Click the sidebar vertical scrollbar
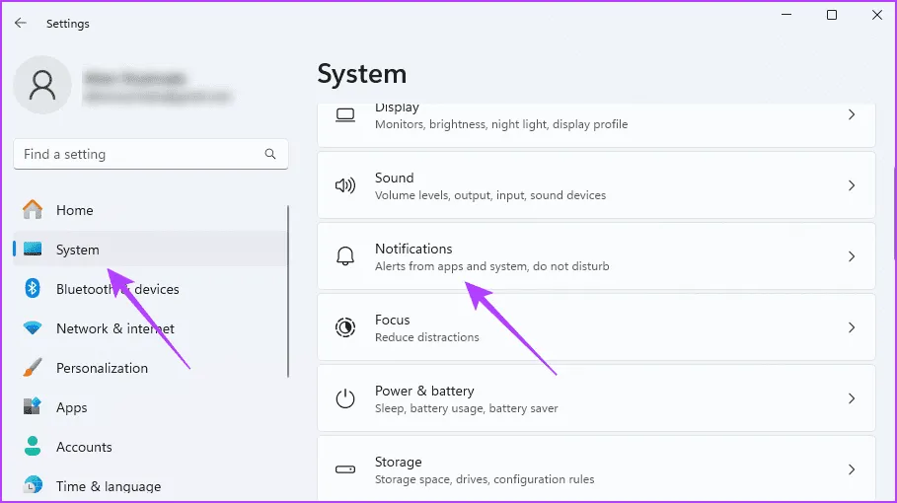897x503 pixels. (288, 291)
